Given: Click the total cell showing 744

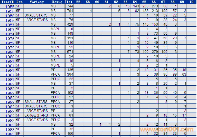Looking at the screenshot, I should (70, 6).
